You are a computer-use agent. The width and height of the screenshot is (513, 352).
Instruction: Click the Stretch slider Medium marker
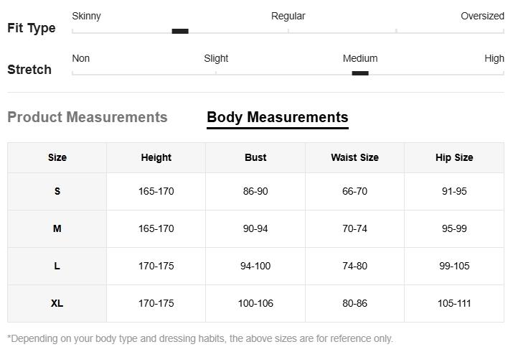coord(360,73)
